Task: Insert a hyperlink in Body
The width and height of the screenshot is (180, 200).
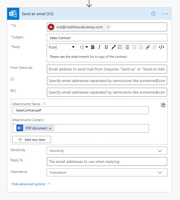Action: coord(148,47)
